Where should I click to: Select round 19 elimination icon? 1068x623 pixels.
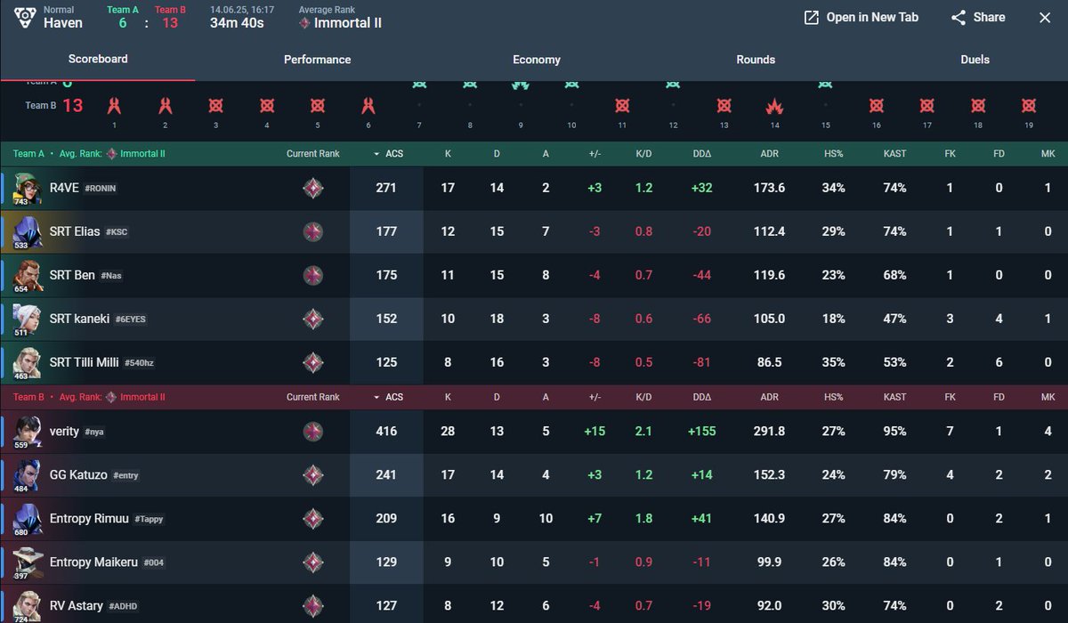click(1029, 106)
